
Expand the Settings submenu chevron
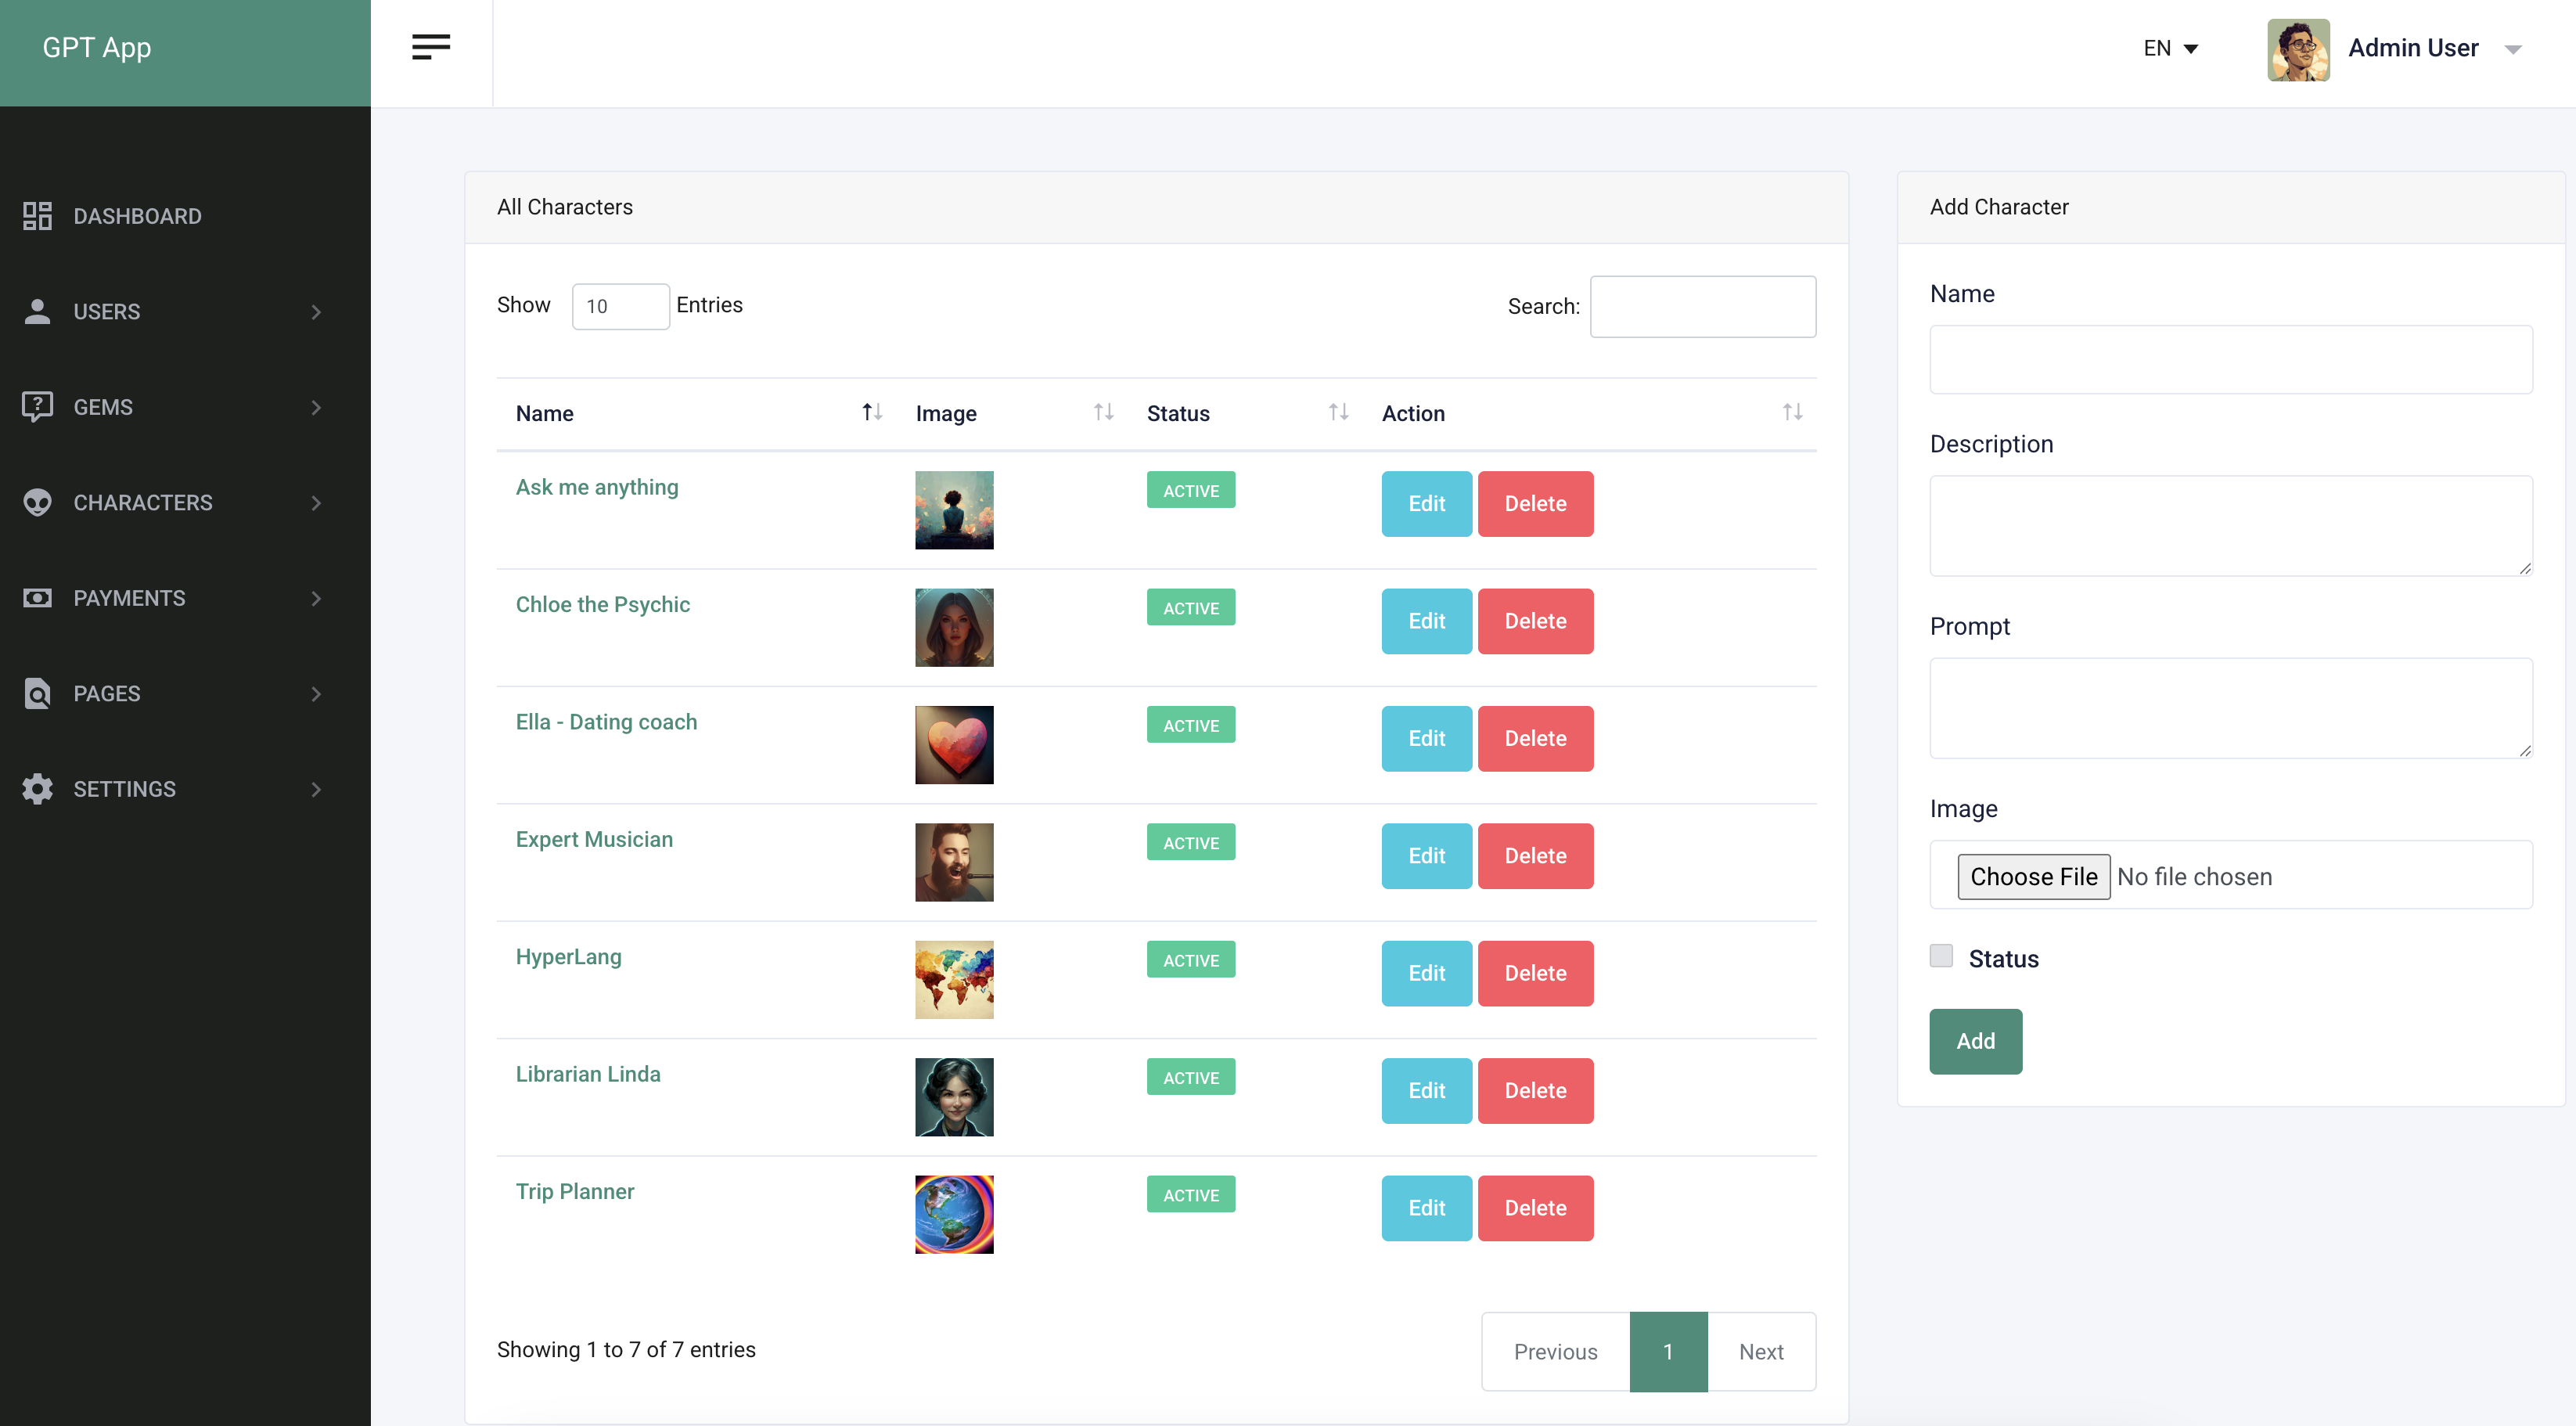click(316, 789)
